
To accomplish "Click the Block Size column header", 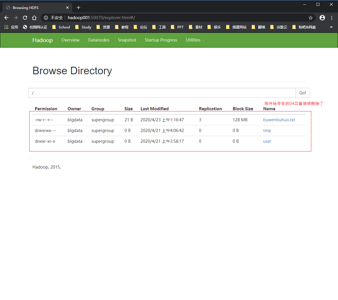I will (x=243, y=109).
